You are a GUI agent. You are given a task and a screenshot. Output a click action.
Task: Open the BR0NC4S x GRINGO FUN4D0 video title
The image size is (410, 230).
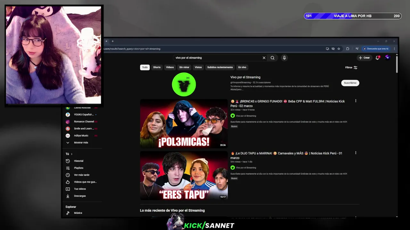click(x=288, y=103)
